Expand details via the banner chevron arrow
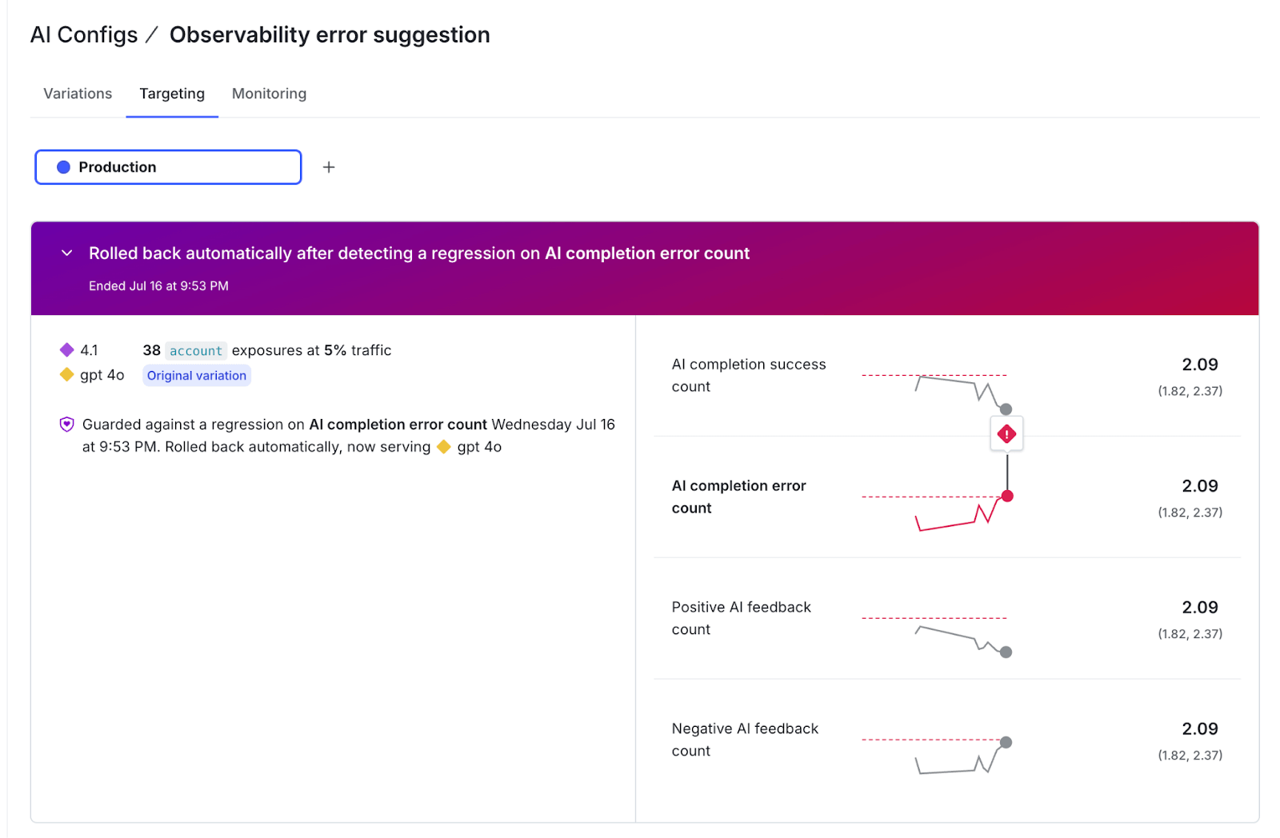 (67, 253)
